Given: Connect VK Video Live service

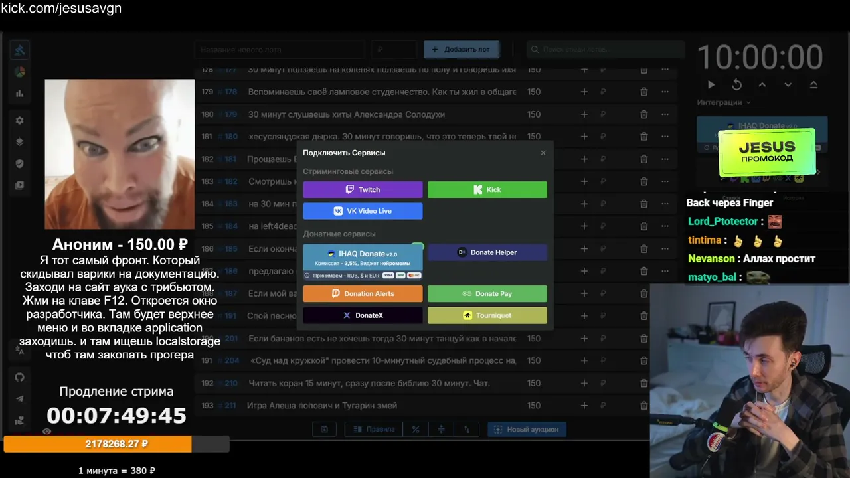Looking at the screenshot, I should coord(363,211).
